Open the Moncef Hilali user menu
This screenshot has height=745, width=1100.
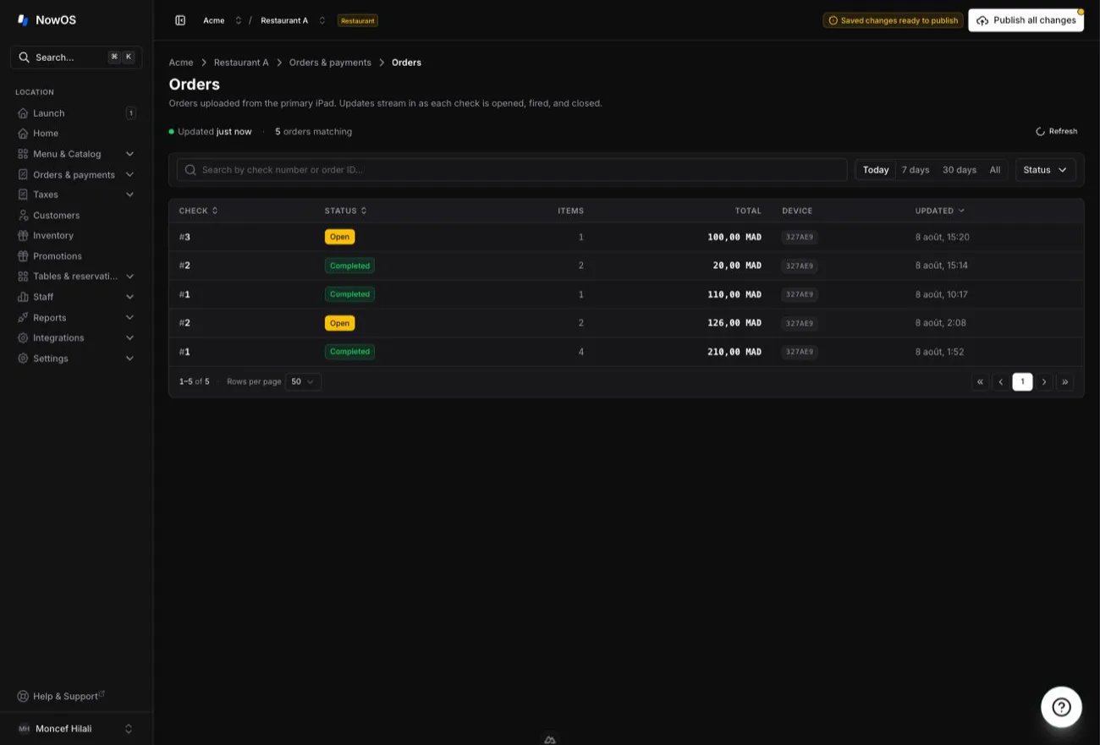(76, 728)
